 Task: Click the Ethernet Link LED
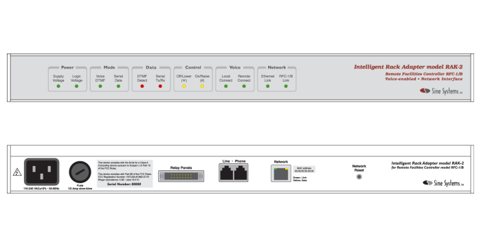point(268,86)
